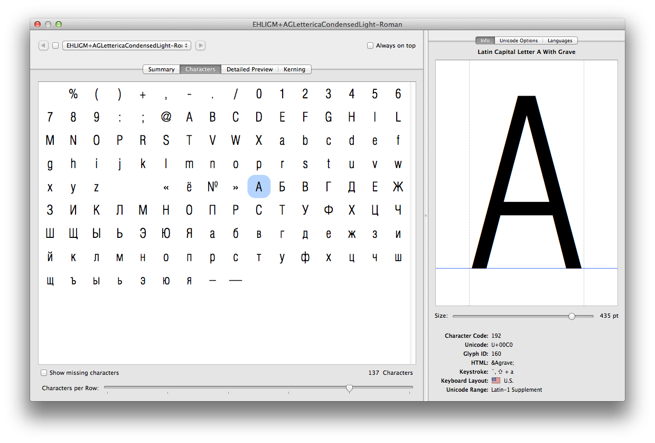Select the forward slash glyph
The image size is (655, 443).
click(236, 94)
